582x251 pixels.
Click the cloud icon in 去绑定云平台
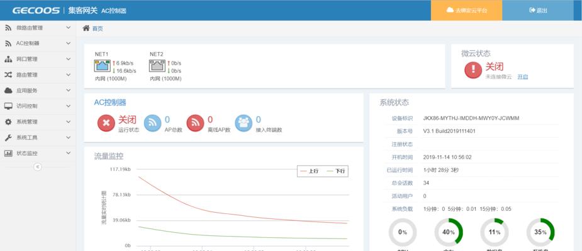450,10
